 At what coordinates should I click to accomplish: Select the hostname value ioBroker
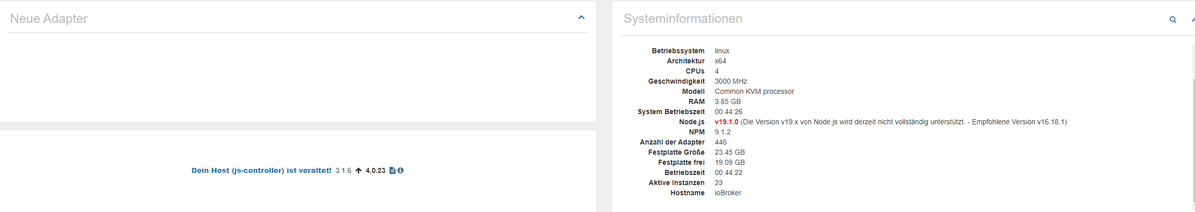tap(728, 193)
